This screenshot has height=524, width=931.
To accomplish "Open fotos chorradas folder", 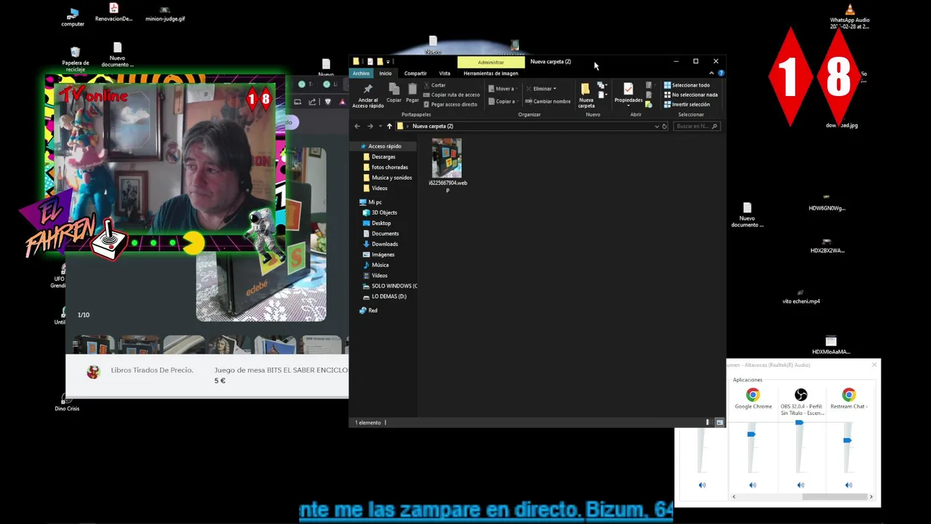I will (389, 167).
